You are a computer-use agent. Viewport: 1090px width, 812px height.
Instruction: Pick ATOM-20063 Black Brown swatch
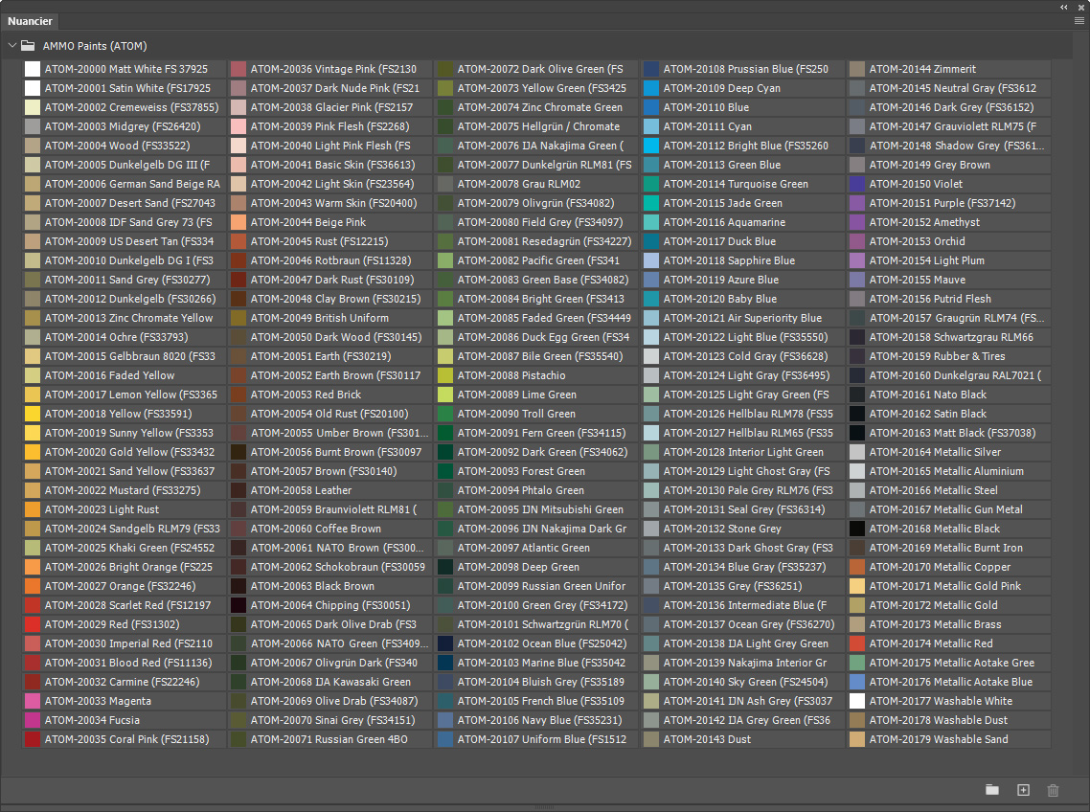(x=238, y=586)
